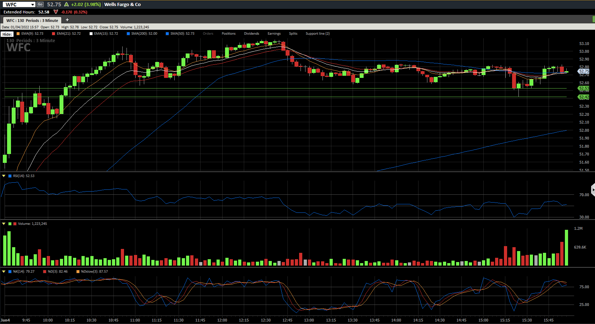Toggle the SMA(200): 52.00 indicator label
The width and height of the screenshot is (595, 324).
tap(144, 34)
